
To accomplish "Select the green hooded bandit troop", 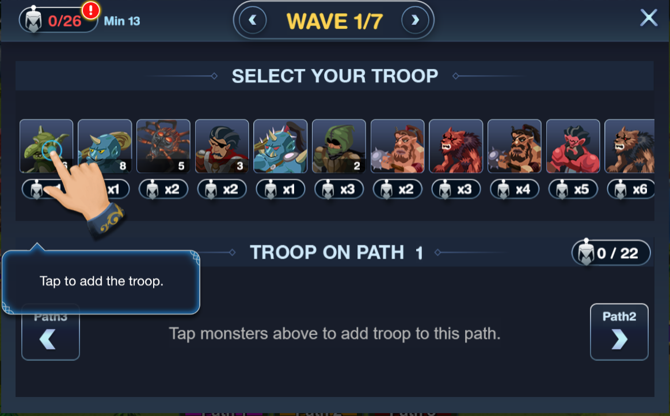I will [x=339, y=147].
